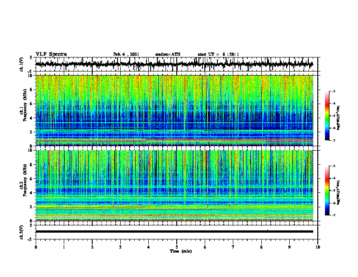Click the ch.1 color scale bar

327,115
